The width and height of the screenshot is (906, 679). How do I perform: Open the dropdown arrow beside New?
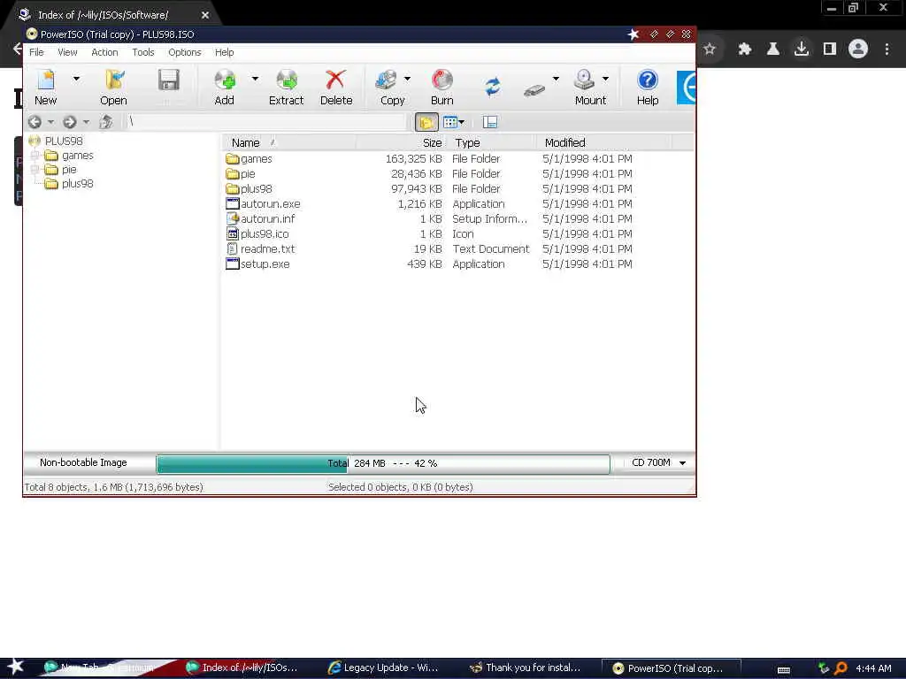tap(76, 79)
